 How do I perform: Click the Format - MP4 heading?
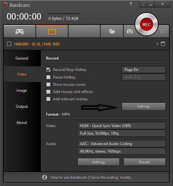pyautogui.click(x=58, y=114)
